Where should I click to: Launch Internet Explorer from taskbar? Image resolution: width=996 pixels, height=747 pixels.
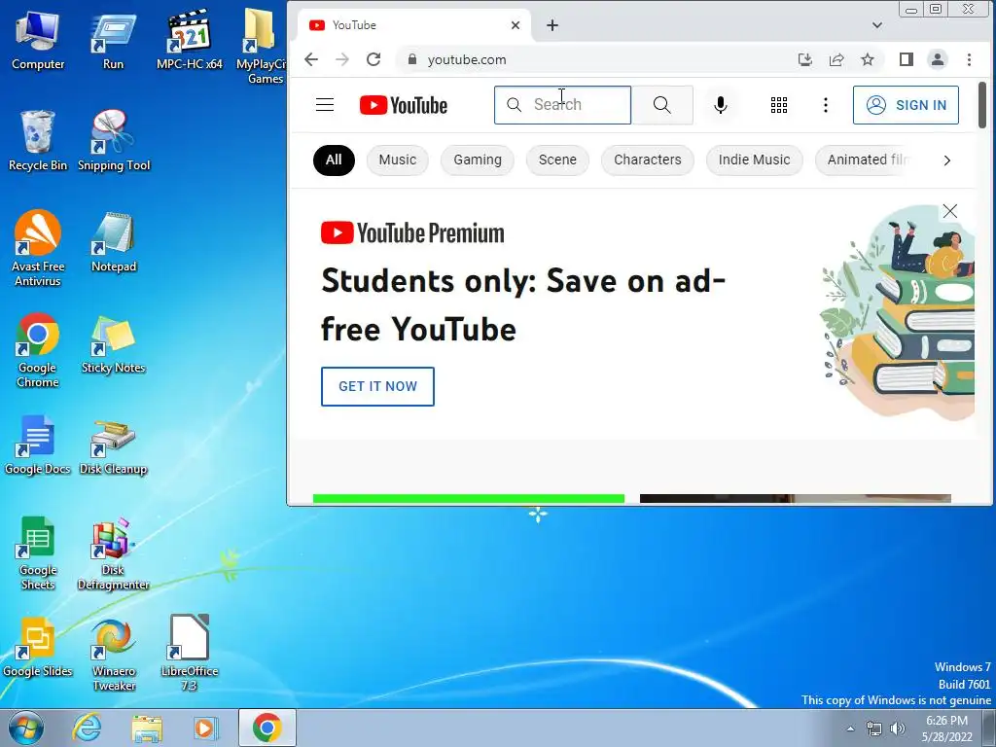coord(87,728)
